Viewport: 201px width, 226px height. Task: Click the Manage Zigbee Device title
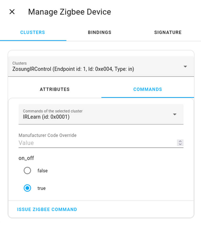pos(69,12)
